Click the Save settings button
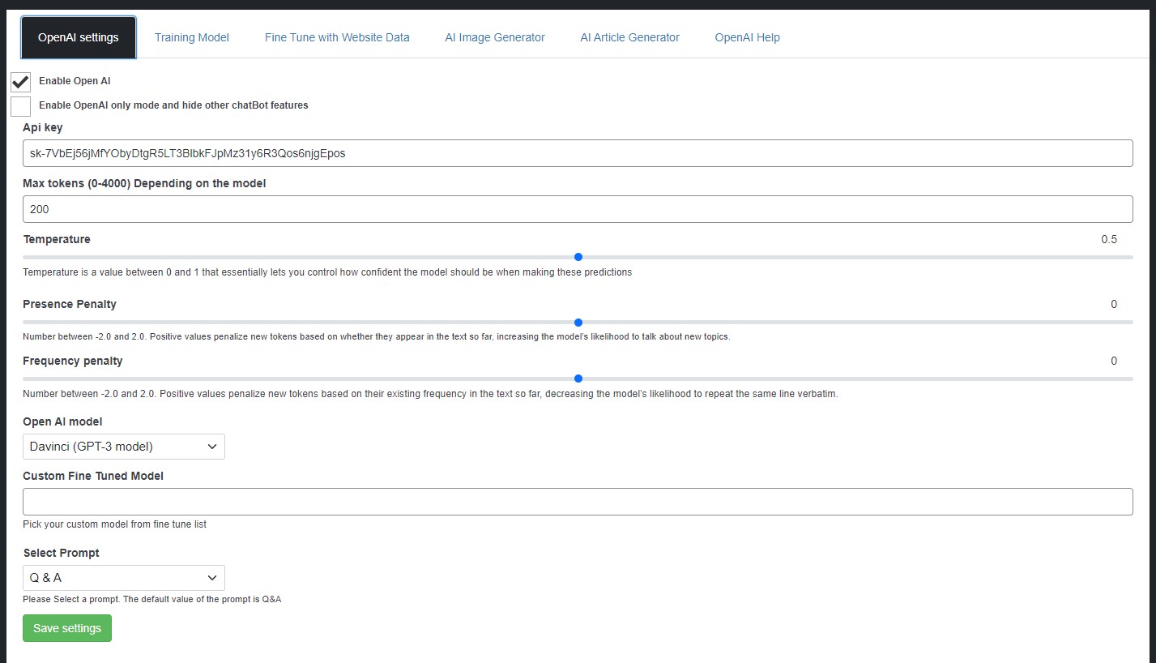This screenshot has width=1156, height=663. (x=67, y=628)
